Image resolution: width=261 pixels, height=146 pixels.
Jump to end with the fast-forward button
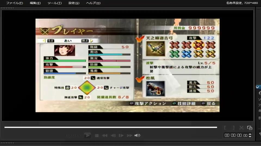point(129,135)
